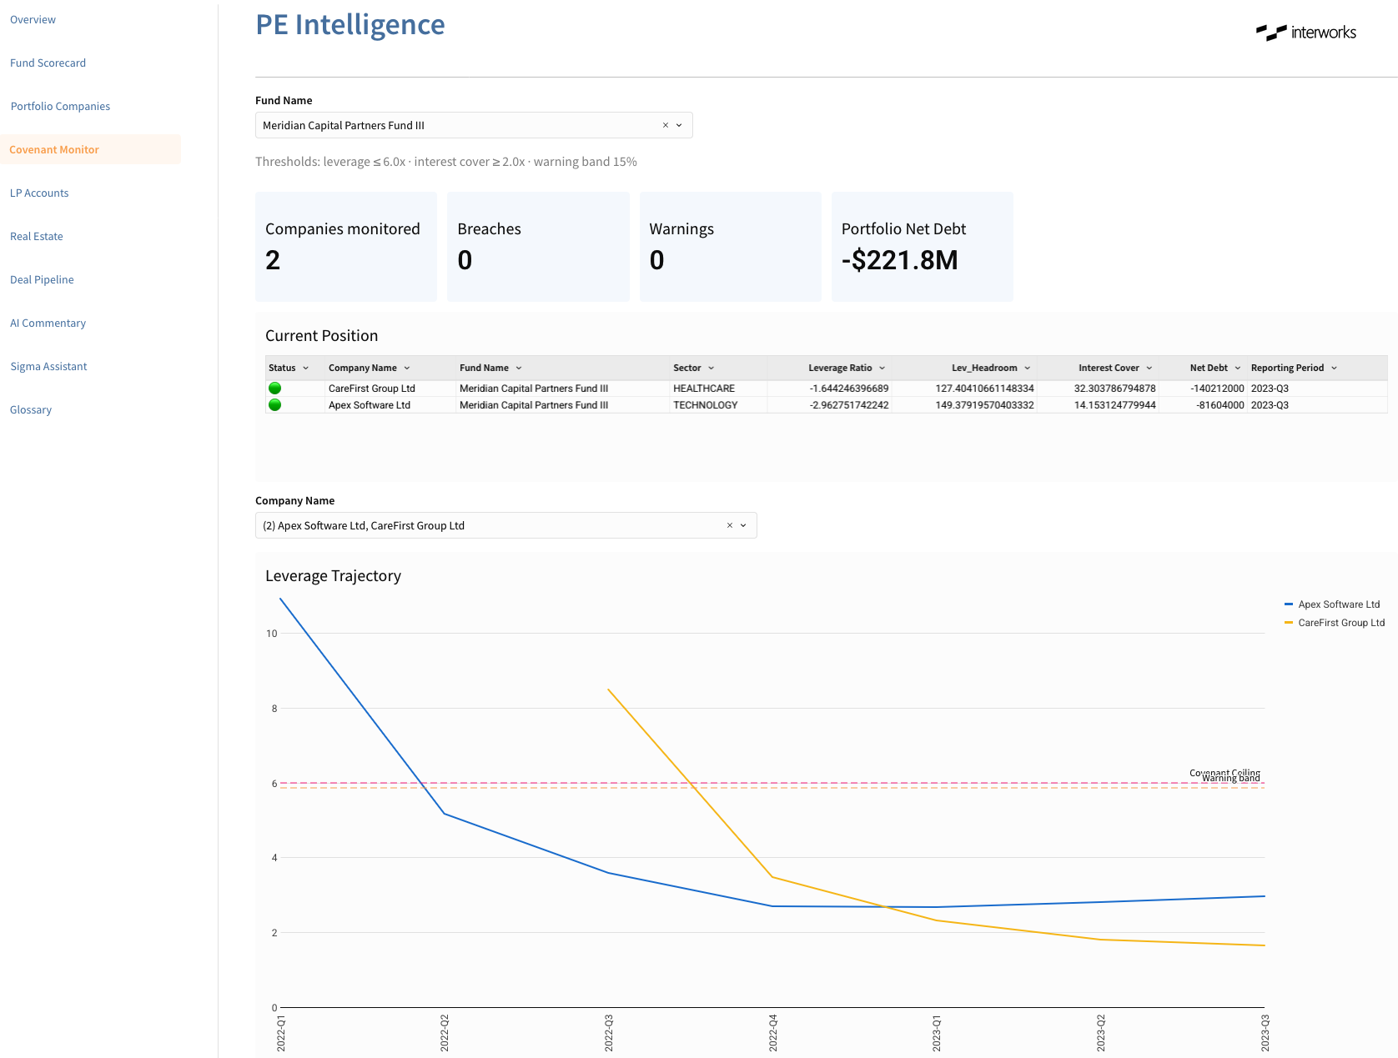This screenshot has width=1398, height=1058.
Task: Expand the Company Name dropdown arrow
Action: (743, 525)
